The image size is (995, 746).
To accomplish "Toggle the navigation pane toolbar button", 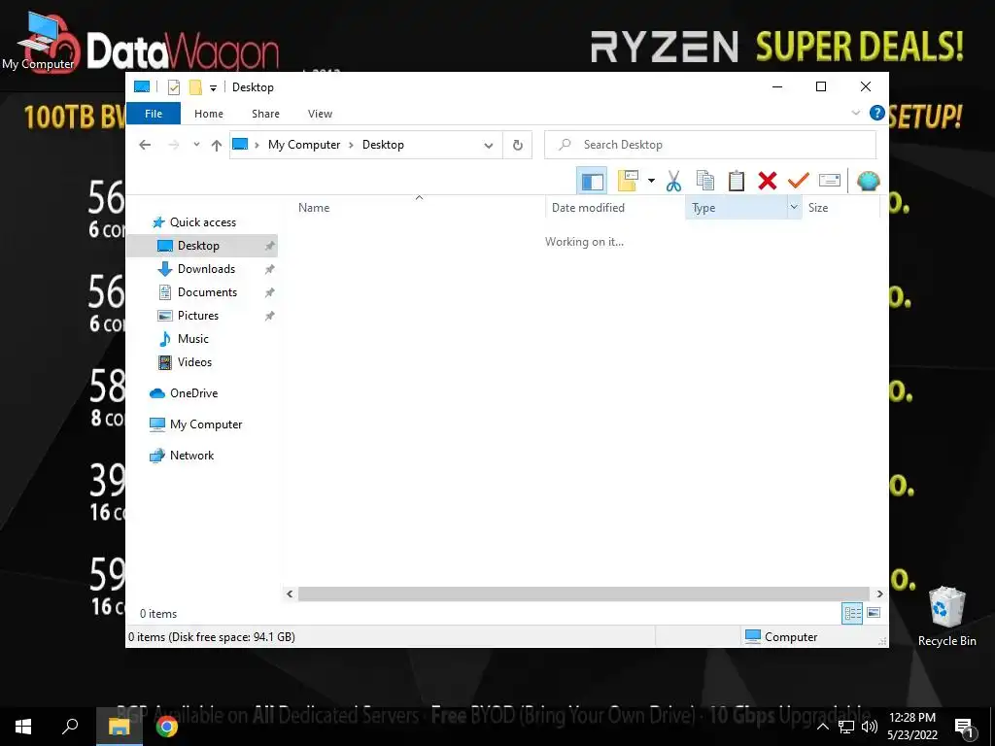I will coord(592,181).
